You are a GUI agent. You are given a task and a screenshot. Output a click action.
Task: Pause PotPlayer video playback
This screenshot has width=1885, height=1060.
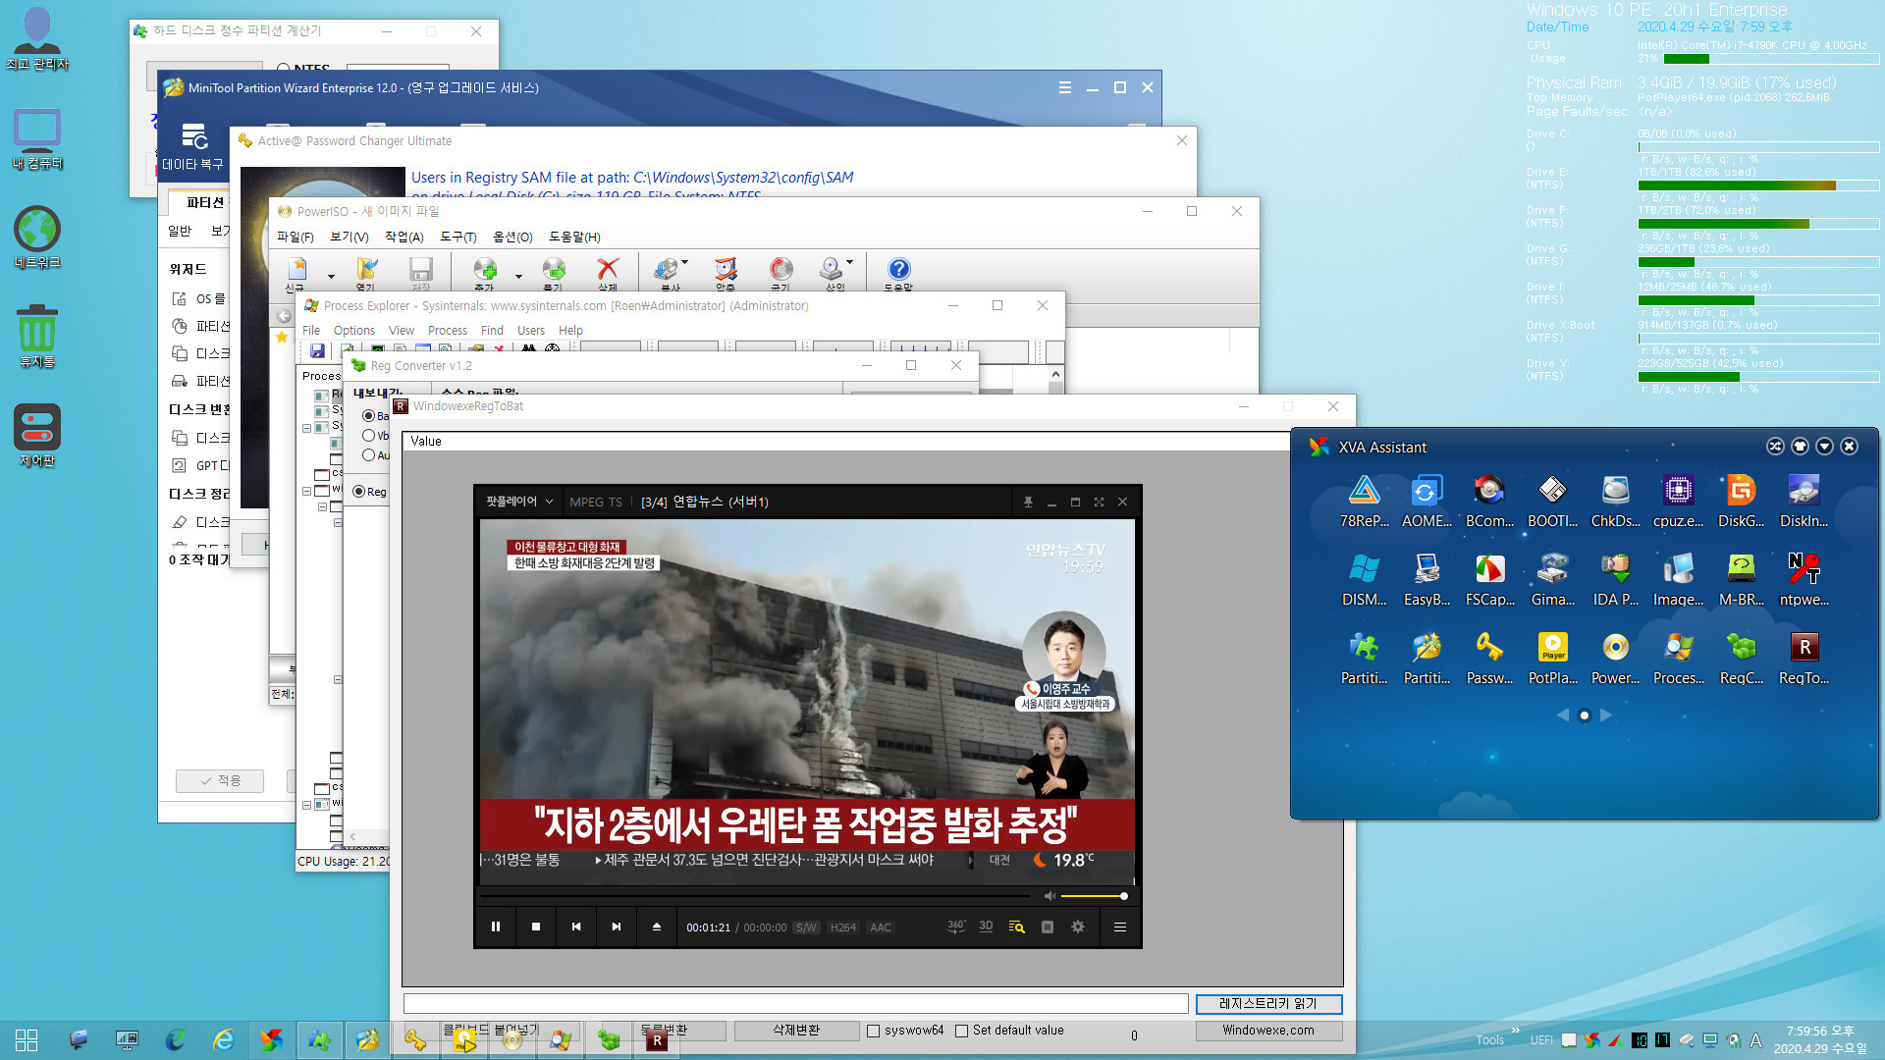click(496, 927)
